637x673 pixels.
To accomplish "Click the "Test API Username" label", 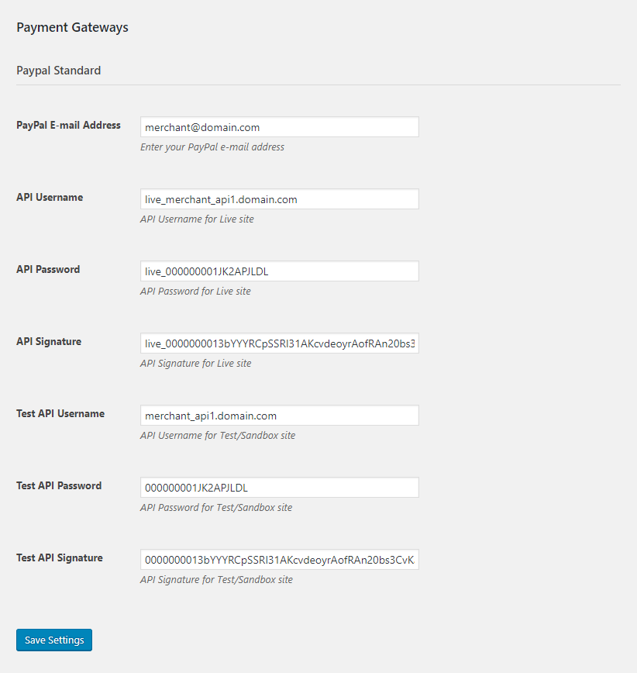I will [x=60, y=414].
